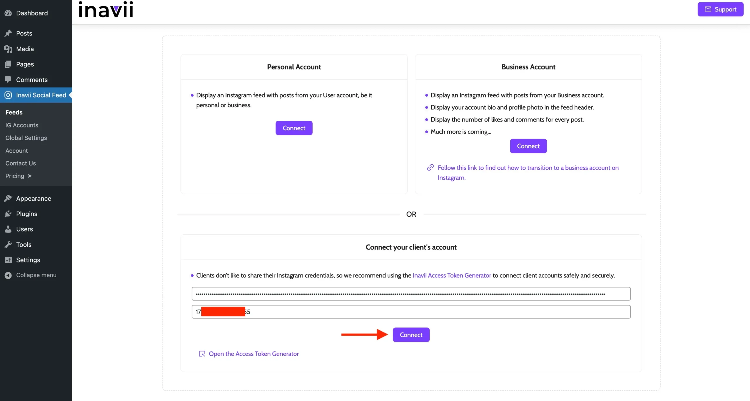The height and width of the screenshot is (401, 750).
Task: Open the IG Accounts submenu
Action: tap(22, 125)
